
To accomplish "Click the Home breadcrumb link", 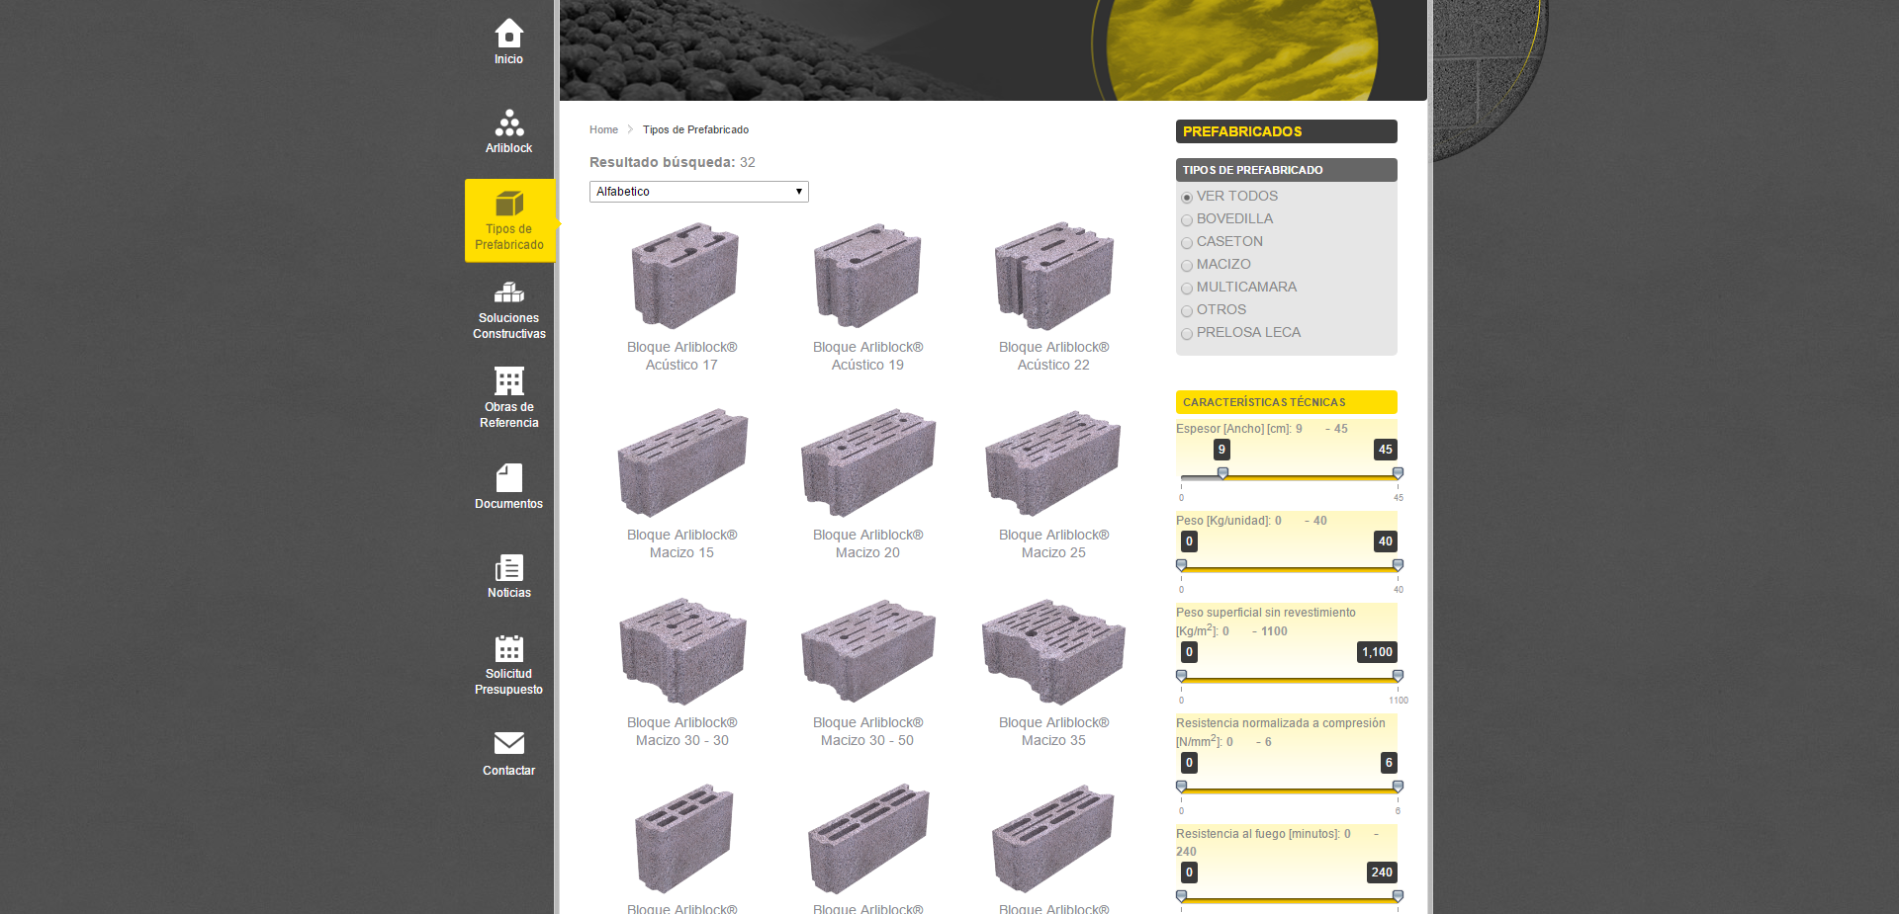I will [603, 129].
